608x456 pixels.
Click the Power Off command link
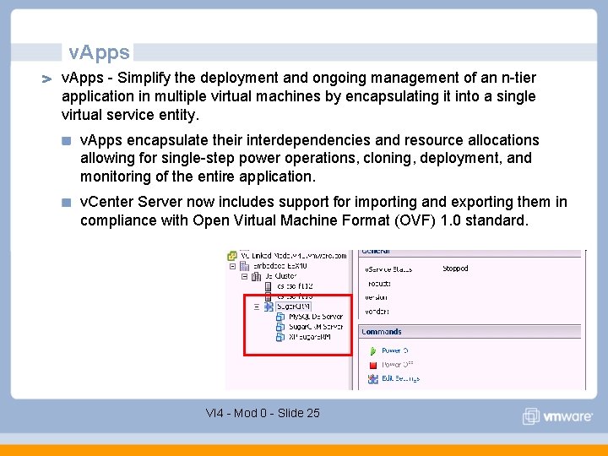[398, 365]
